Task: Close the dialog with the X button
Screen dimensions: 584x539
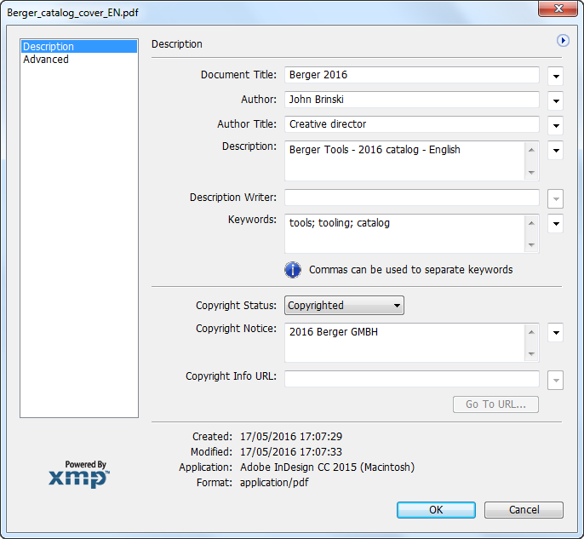Action: (558, 9)
